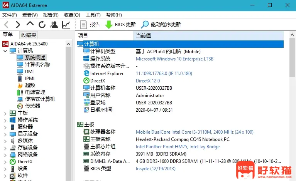Open the 工具(T) menu
The width and height of the screenshot is (296, 181).
93,15
